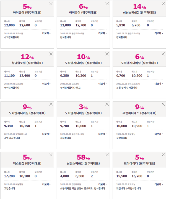Remove the 12% 청담글로벌 card
The width and height of the screenshot is (169, 199).
pyautogui.click(x=51, y=54)
